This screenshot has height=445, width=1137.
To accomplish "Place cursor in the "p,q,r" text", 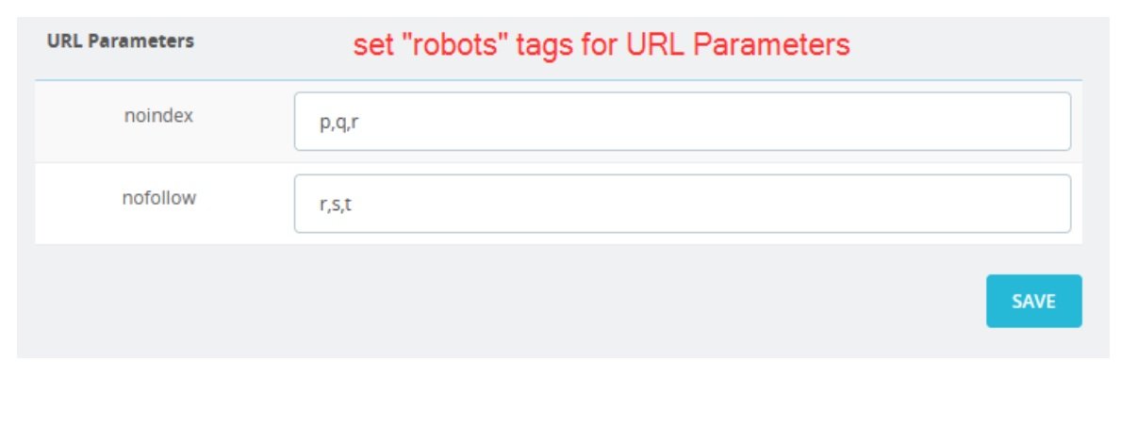I will tap(338, 124).
